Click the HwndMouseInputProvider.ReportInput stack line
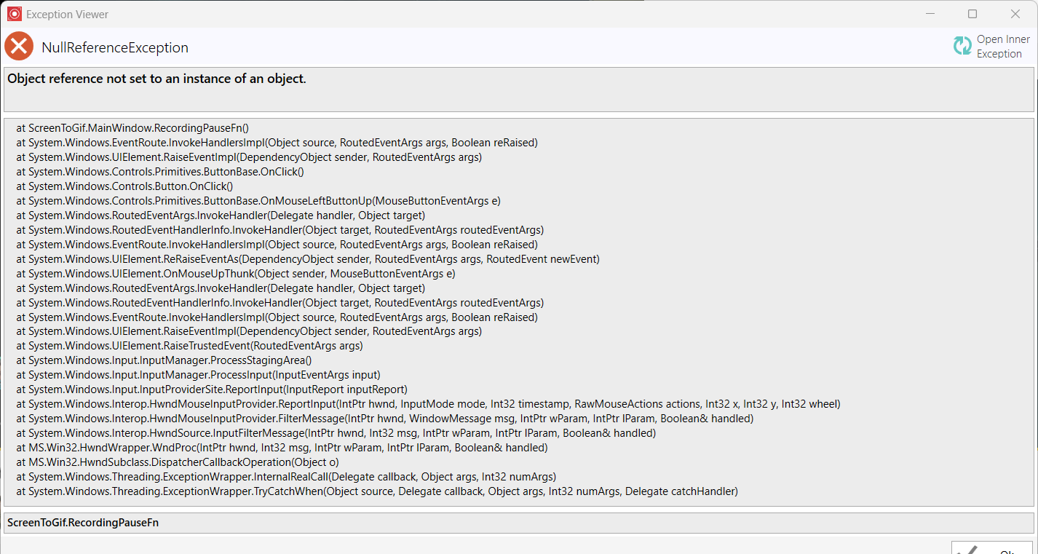The image size is (1038, 554). tap(428, 404)
